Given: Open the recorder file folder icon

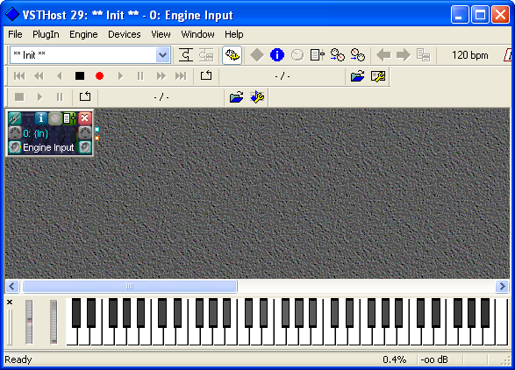Looking at the screenshot, I should click(x=237, y=97).
